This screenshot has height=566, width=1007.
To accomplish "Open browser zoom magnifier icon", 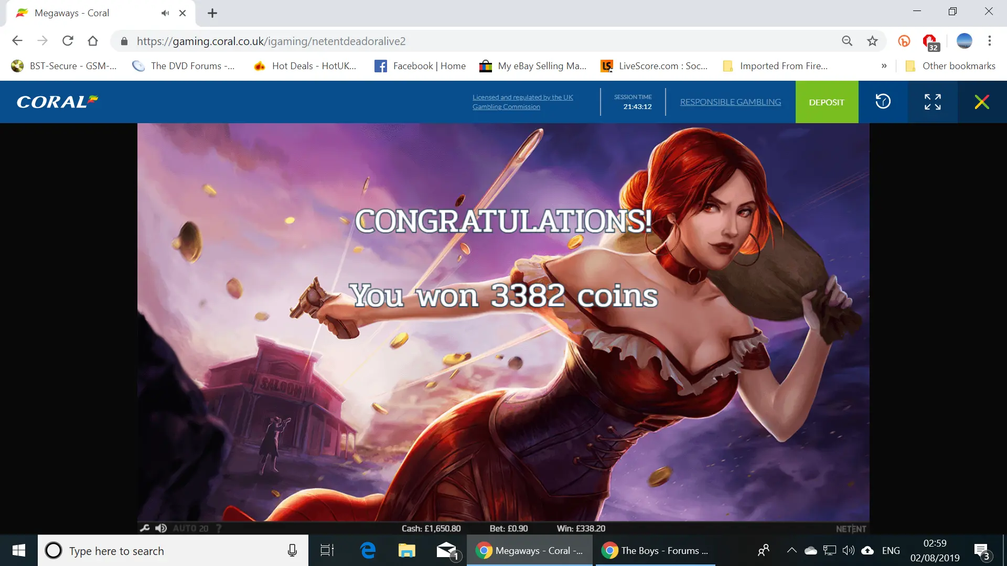I will pos(847,41).
